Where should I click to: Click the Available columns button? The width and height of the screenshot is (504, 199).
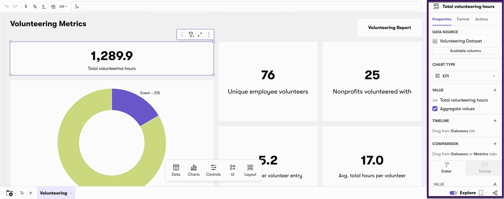[x=465, y=51]
